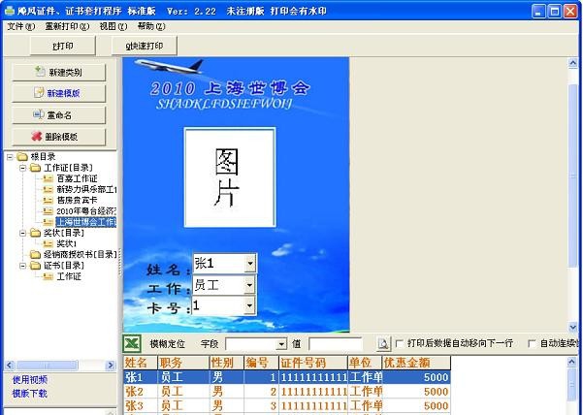Image resolution: width=583 pixels, height=415 pixels.
Task: Open the 使用视频 link
Action: pos(30,380)
